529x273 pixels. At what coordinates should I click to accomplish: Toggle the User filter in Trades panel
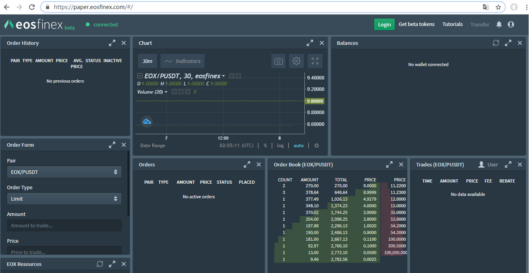click(x=488, y=164)
